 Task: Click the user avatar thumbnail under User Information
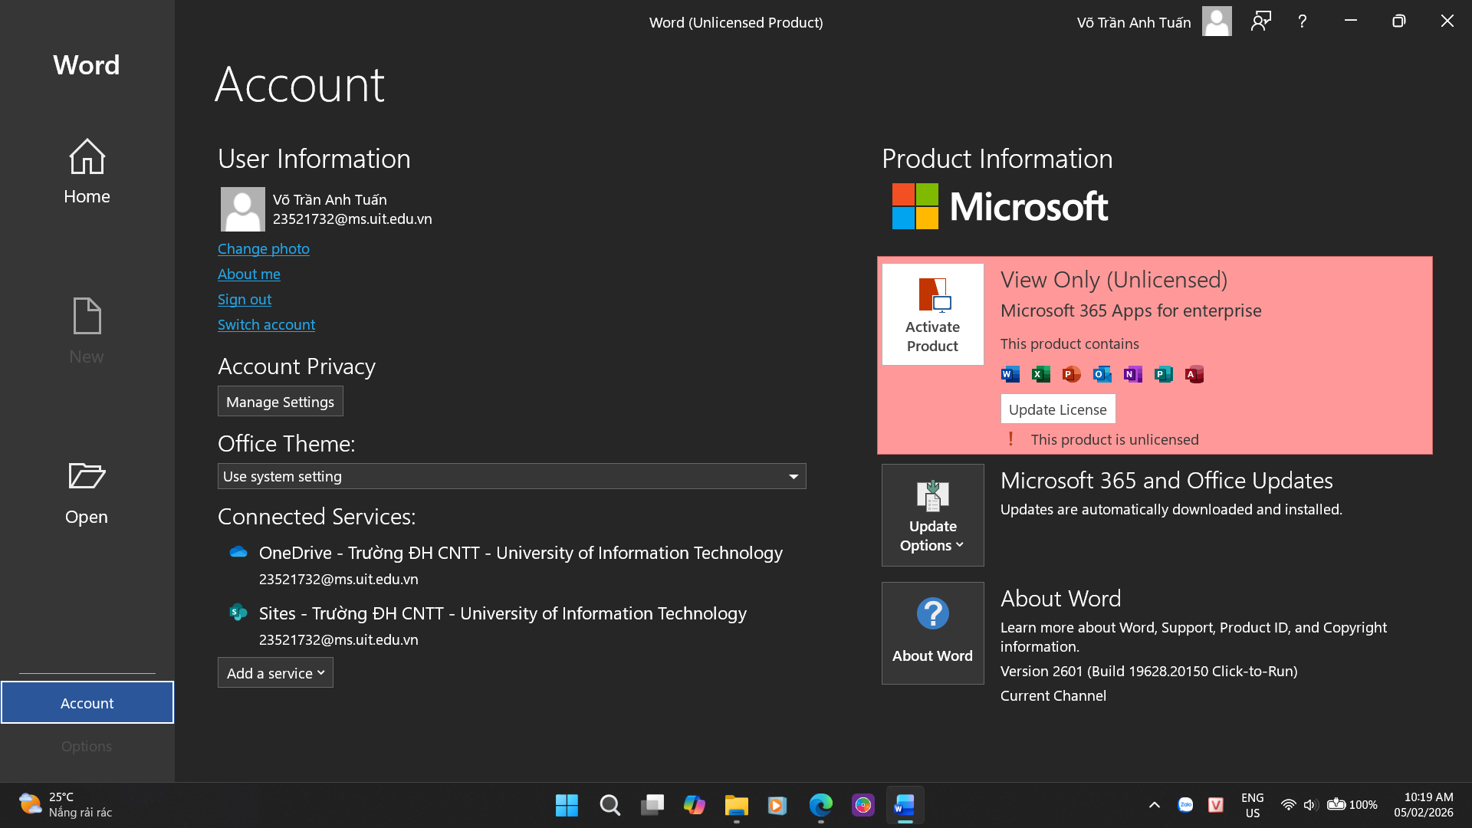242,209
